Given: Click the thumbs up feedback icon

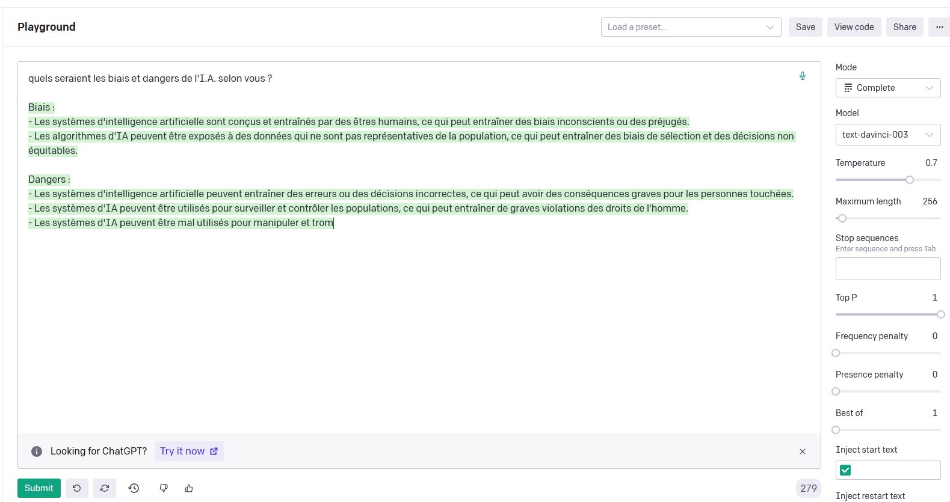Looking at the screenshot, I should (x=189, y=488).
